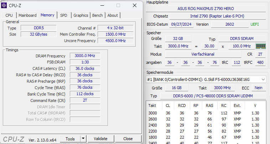
Task: Click the empty DRAM Idle Timer field
Action: (85, 107)
